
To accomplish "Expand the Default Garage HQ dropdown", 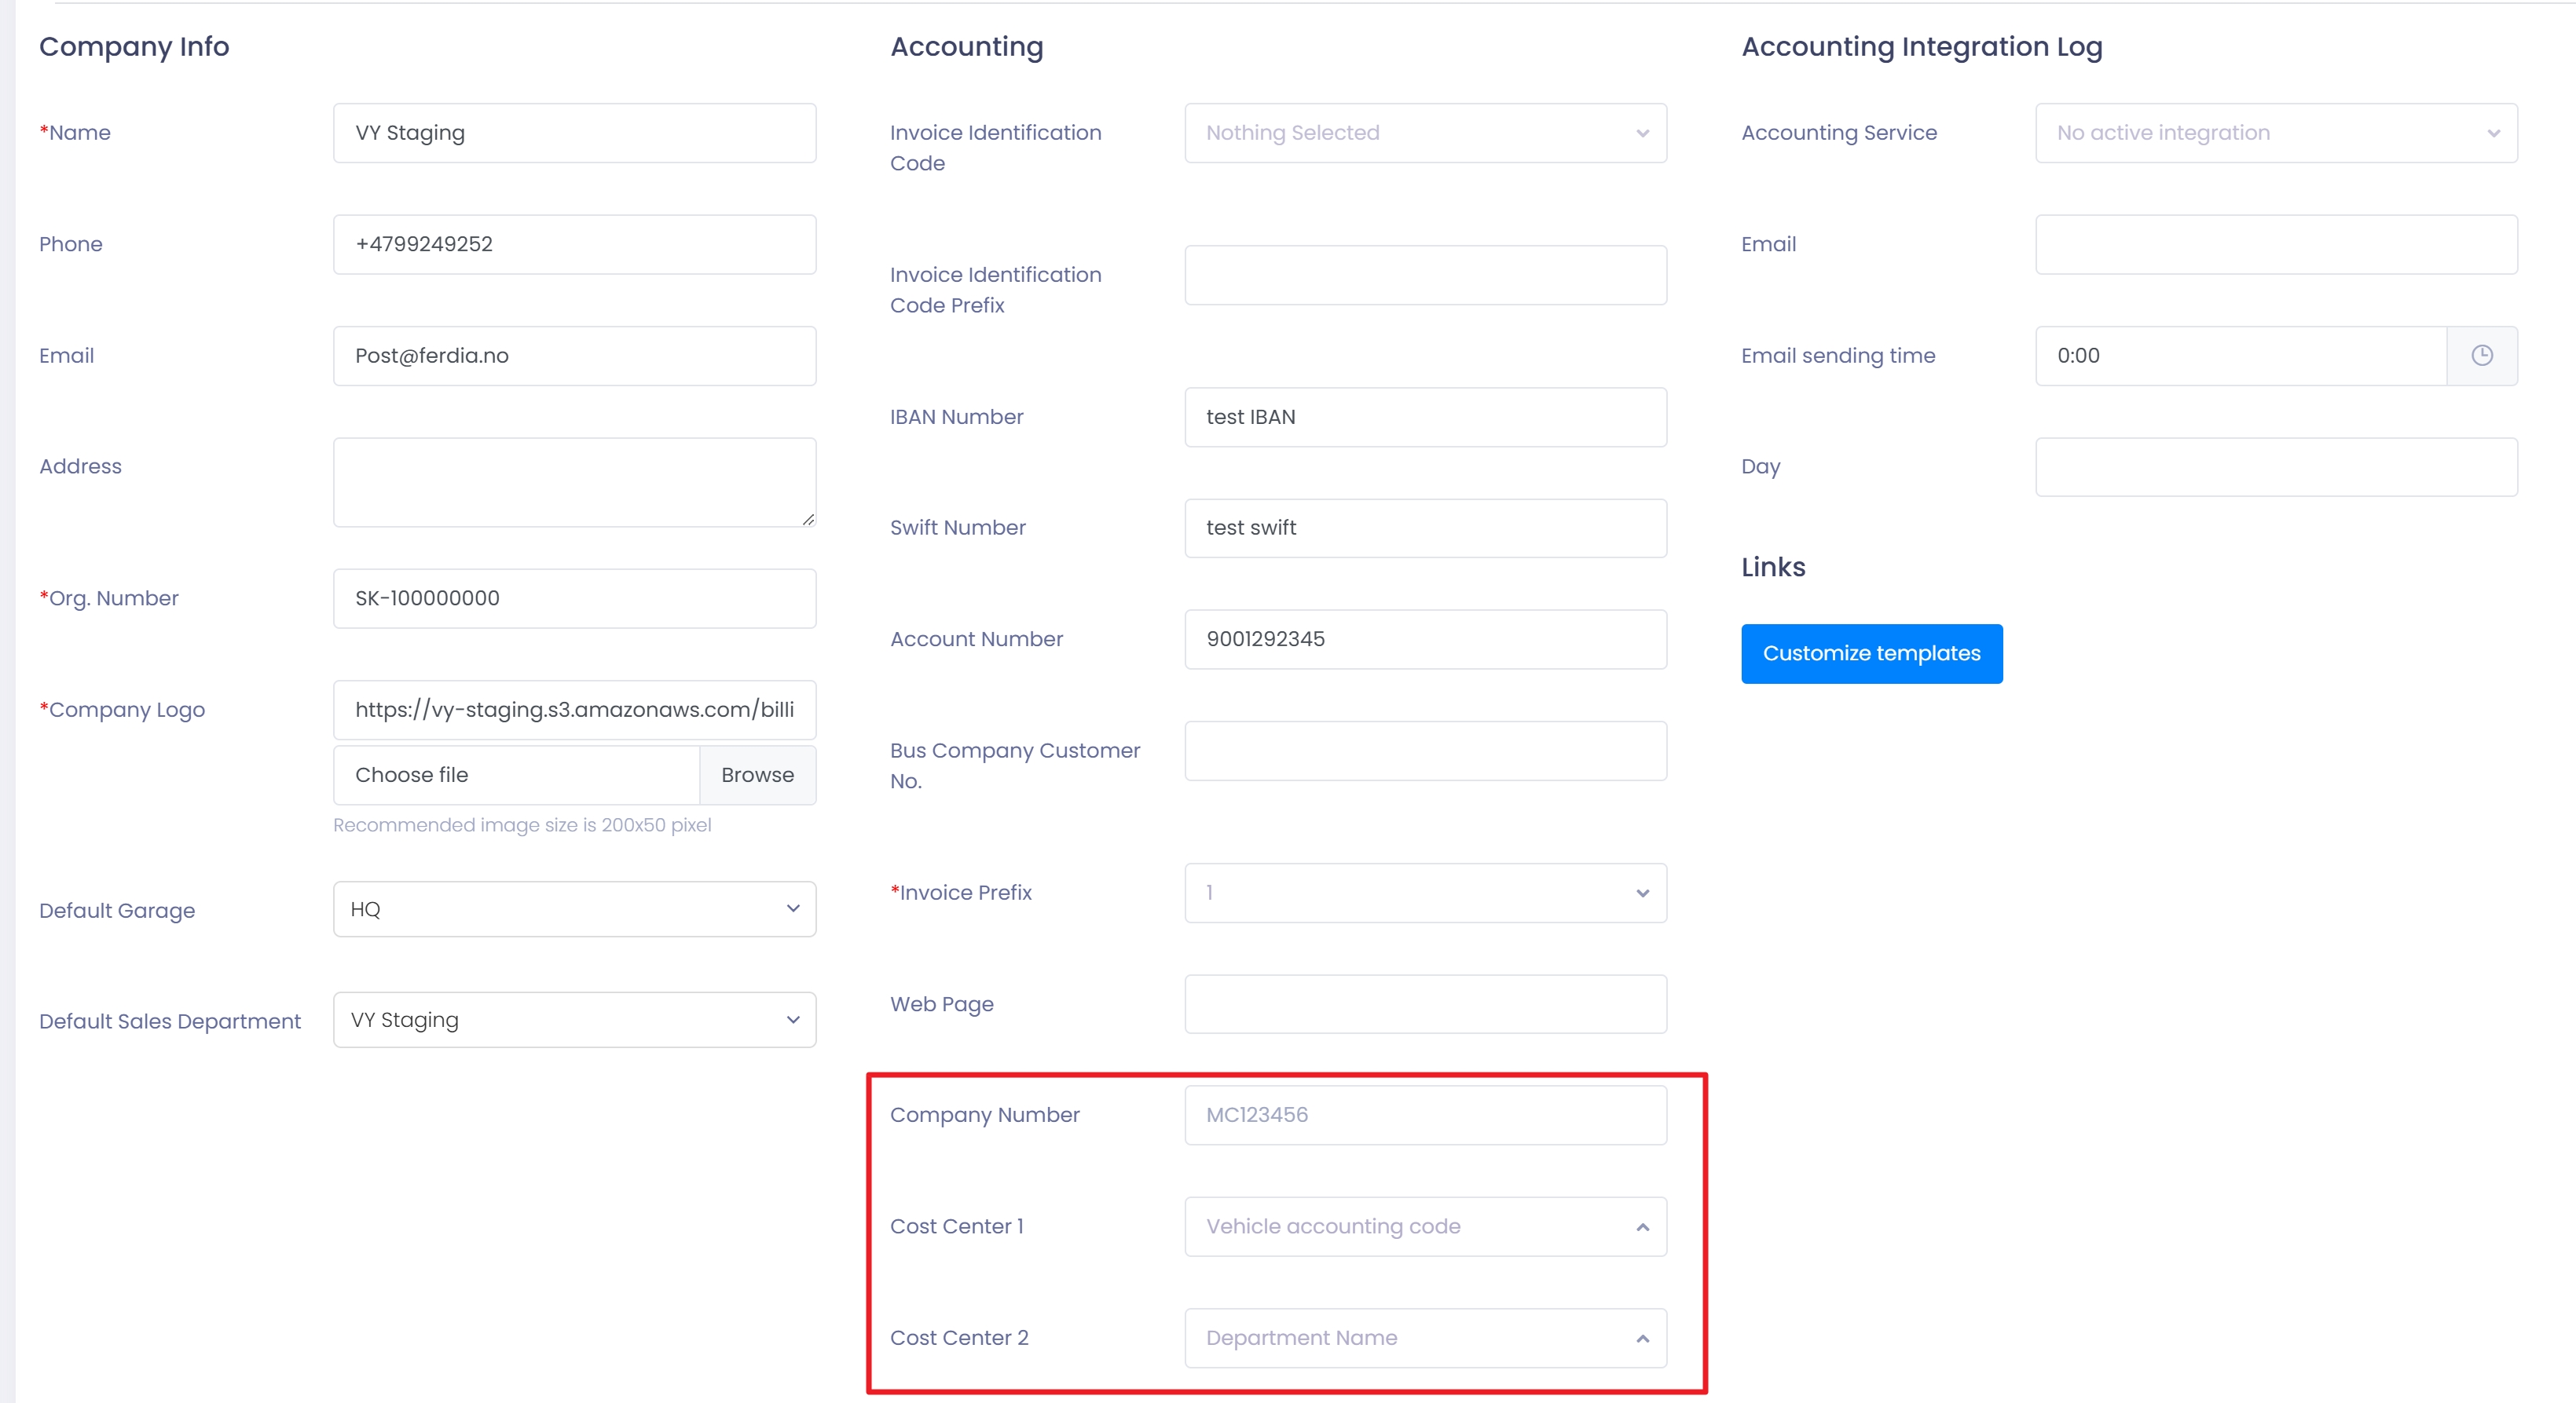I will coord(574,909).
